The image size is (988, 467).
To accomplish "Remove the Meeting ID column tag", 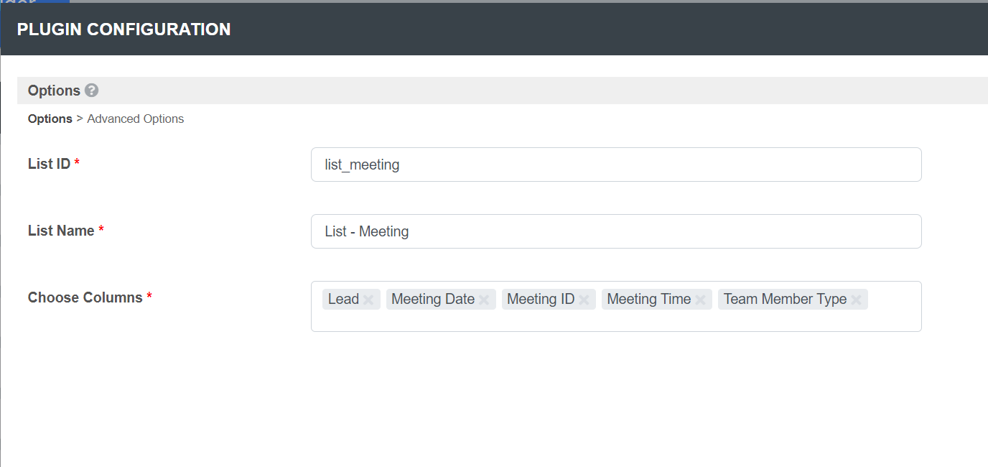I will 584,300.
